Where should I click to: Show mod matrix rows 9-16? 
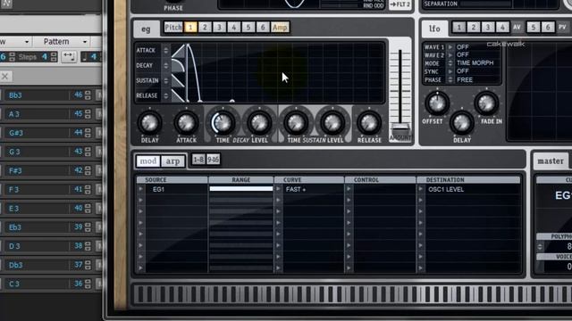(x=213, y=160)
